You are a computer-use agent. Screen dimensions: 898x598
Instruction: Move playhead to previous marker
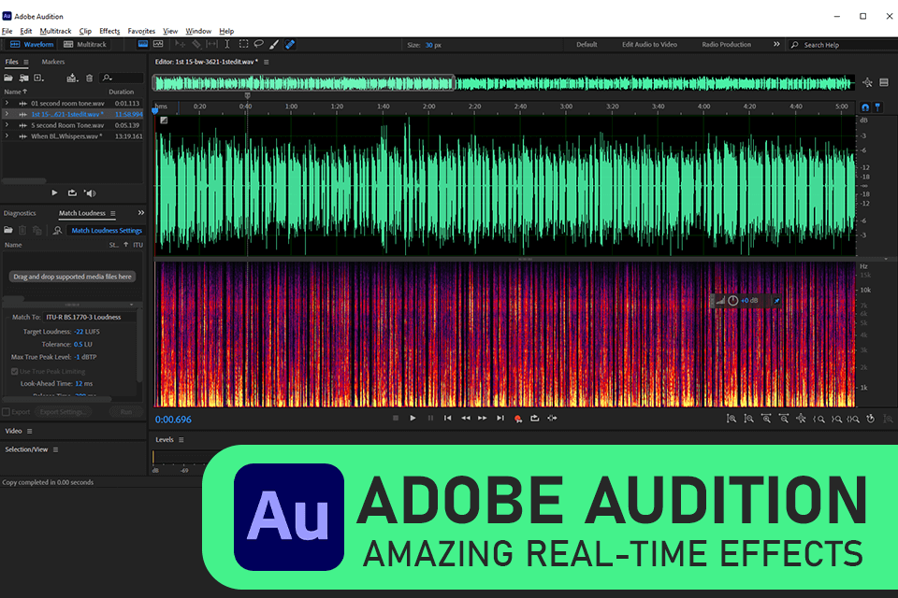point(448,419)
